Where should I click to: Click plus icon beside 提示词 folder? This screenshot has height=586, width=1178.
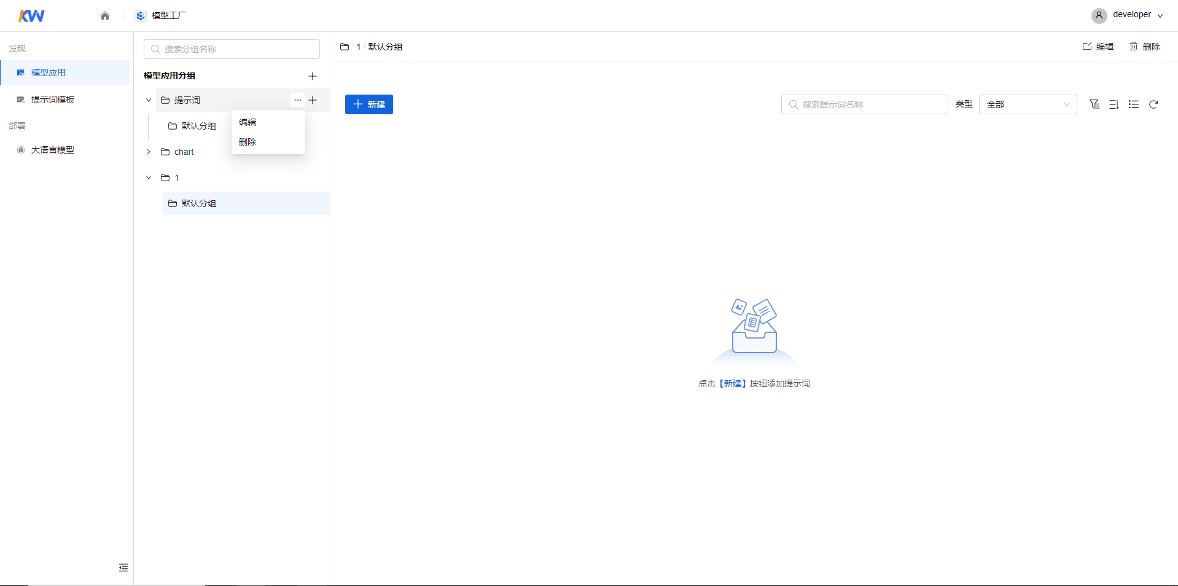point(313,100)
